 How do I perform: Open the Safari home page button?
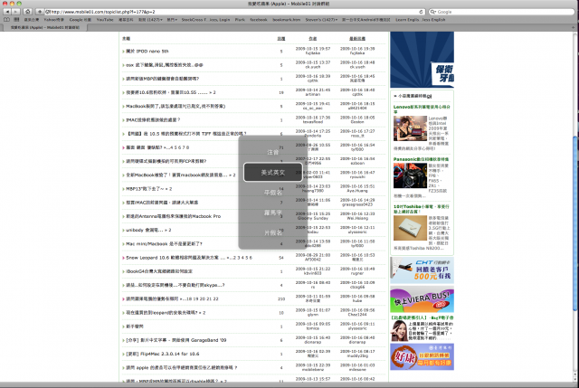(x=28, y=12)
